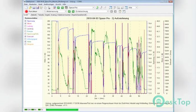Viewport: 196px width, 112px height.
Task: Go to previous channel with green left arrow
Action: pyautogui.click(x=69, y=11)
